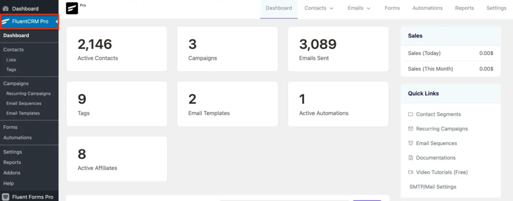Open Recurring Campaigns in the left sidebar
Image resolution: width=513 pixels, height=201 pixels.
(29, 93)
